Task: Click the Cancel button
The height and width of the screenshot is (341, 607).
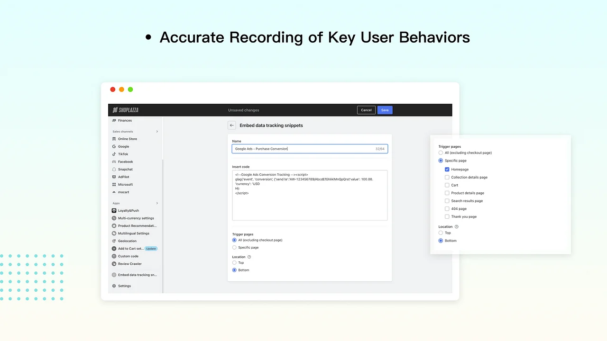Action: [366, 110]
